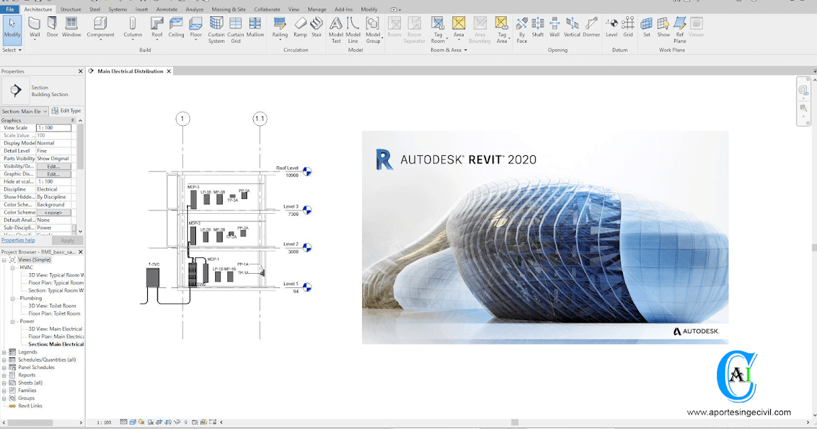Image resolution: width=817 pixels, height=429 pixels.
Task: Toggle Show work plane
Action: (x=663, y=27)
